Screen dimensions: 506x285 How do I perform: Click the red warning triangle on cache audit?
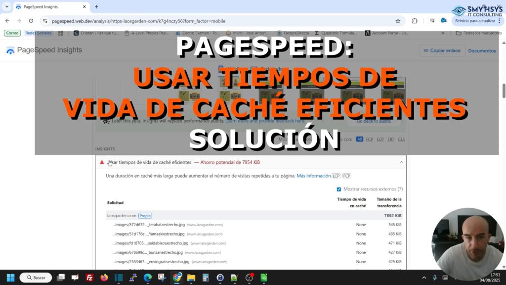point(102,162)
